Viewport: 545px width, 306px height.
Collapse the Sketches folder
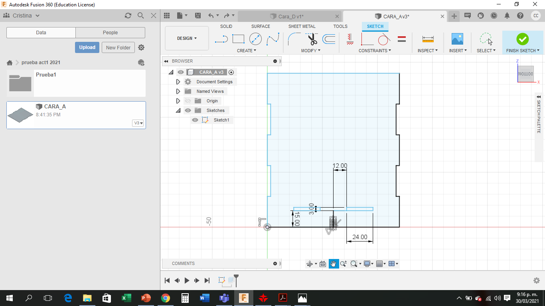178,110
